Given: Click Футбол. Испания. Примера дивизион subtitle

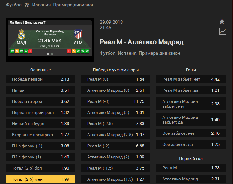Looking at the screenshot, I should click(140, 53).
